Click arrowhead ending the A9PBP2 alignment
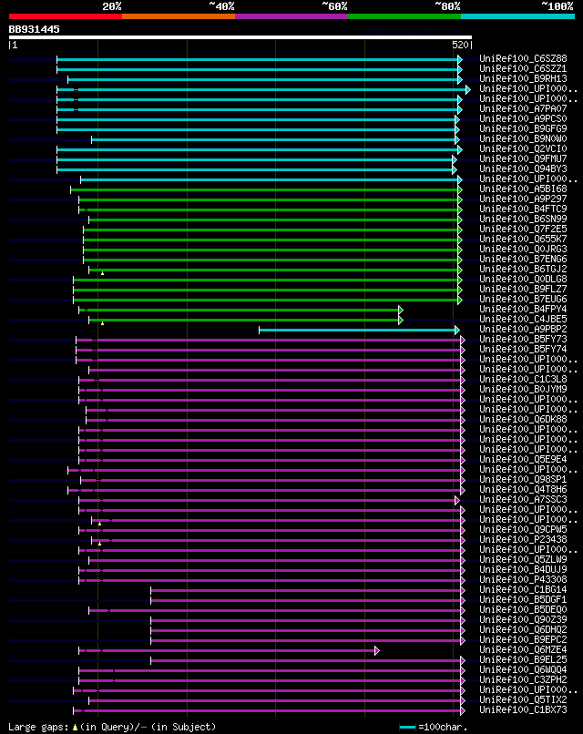Screen dimensions: 583x734 click(x=457, y=330)
